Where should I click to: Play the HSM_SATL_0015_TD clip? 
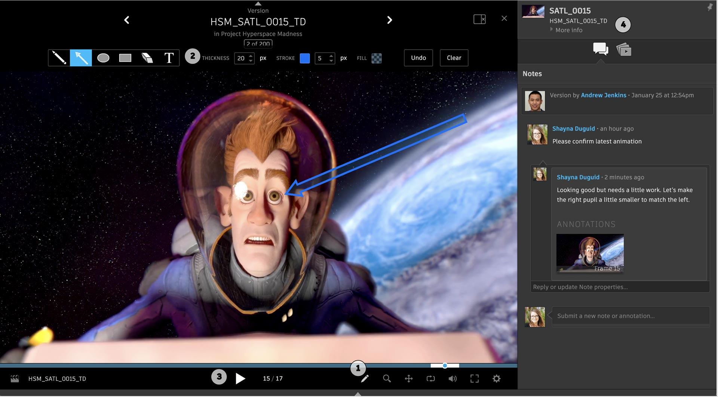pos(240,379)
